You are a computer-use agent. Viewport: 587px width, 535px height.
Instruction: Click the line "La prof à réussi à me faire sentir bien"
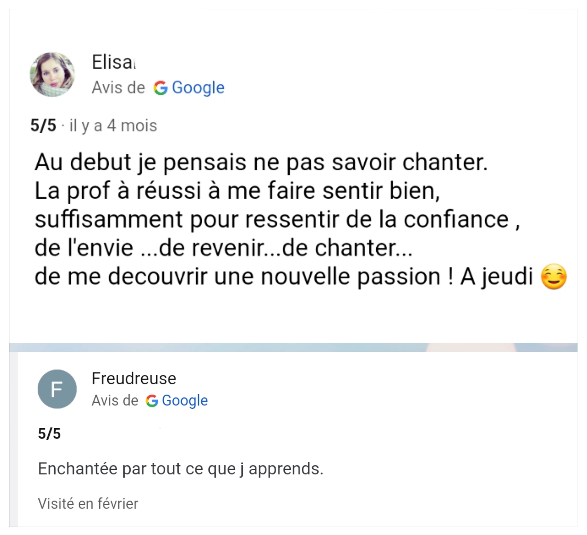pos(237,191)
